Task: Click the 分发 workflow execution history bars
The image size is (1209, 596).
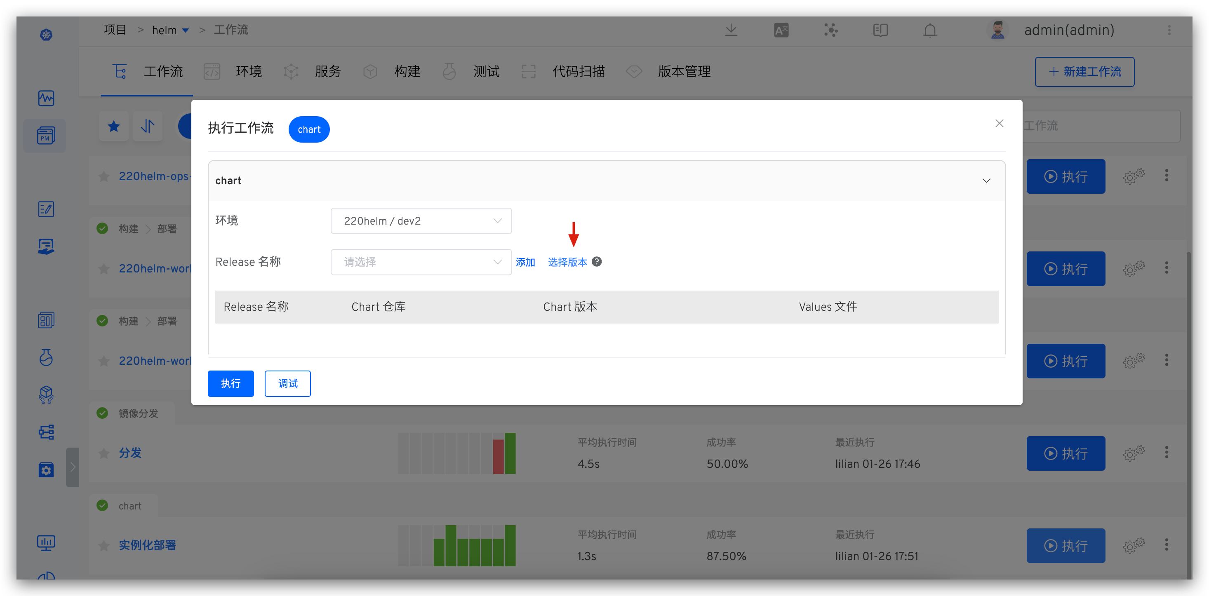Action: point(456,453)
